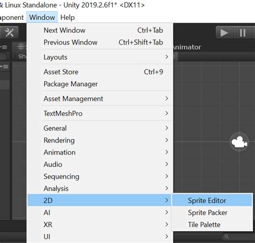Choose Previous Window menu entry
The height and width of the screenshot is (243, 255).
click(x=100, y=42)
